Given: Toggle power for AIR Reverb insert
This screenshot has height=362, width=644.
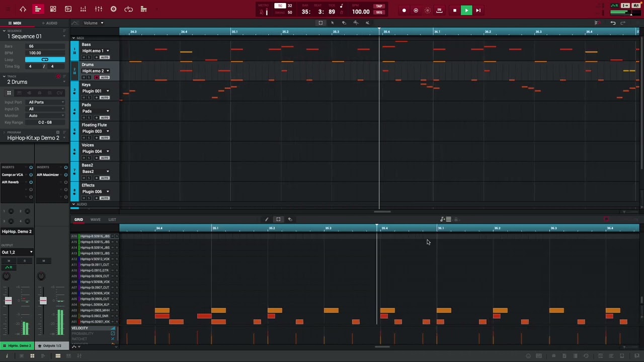Looking at the screenshot, I should point(31,182).
